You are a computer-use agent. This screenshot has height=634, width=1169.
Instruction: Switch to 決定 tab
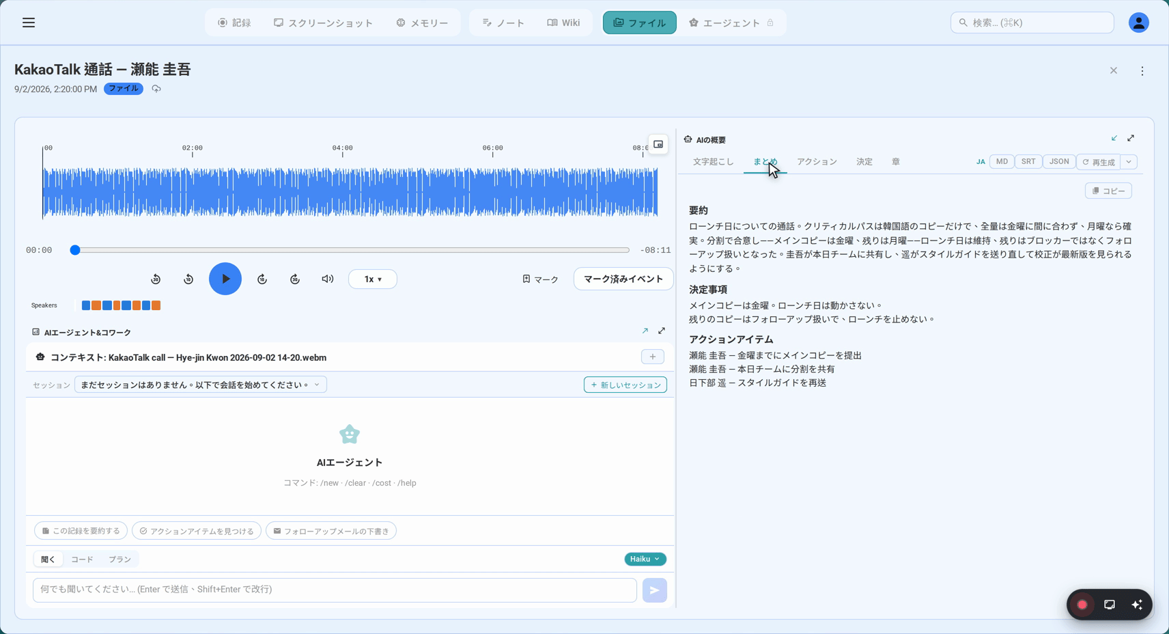click(x=864, y=162)
